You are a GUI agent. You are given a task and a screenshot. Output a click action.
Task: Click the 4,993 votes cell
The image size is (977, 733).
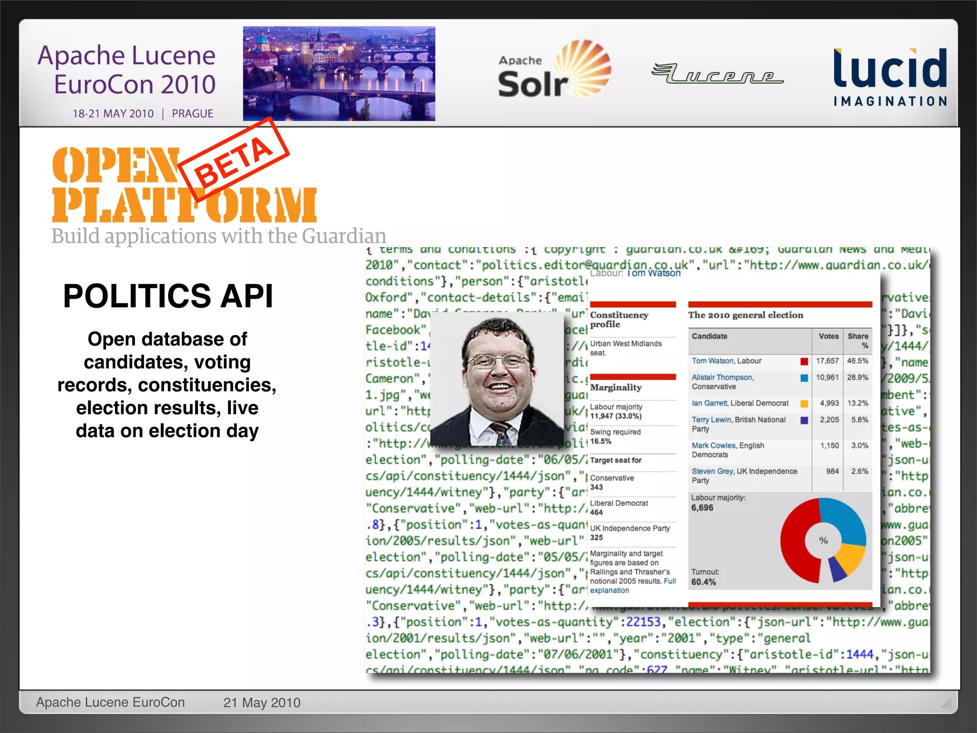coord(830,403)
